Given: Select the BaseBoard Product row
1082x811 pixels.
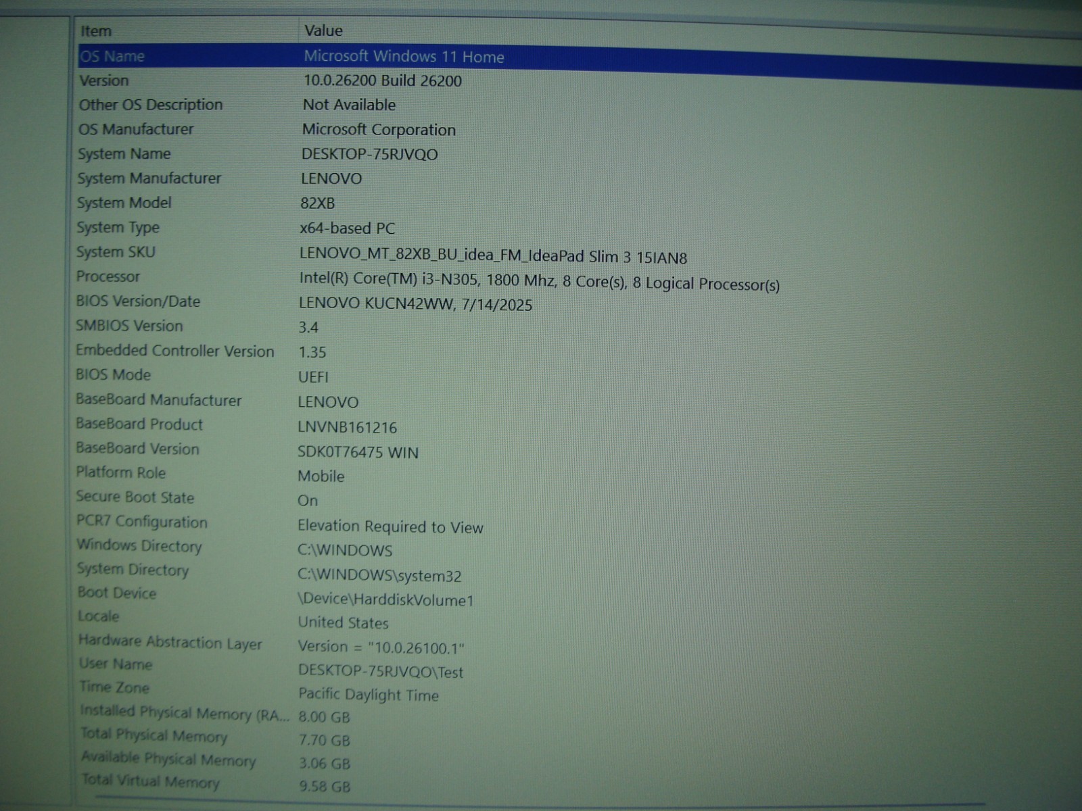Looking at the screenshot, I should (139, 424).
